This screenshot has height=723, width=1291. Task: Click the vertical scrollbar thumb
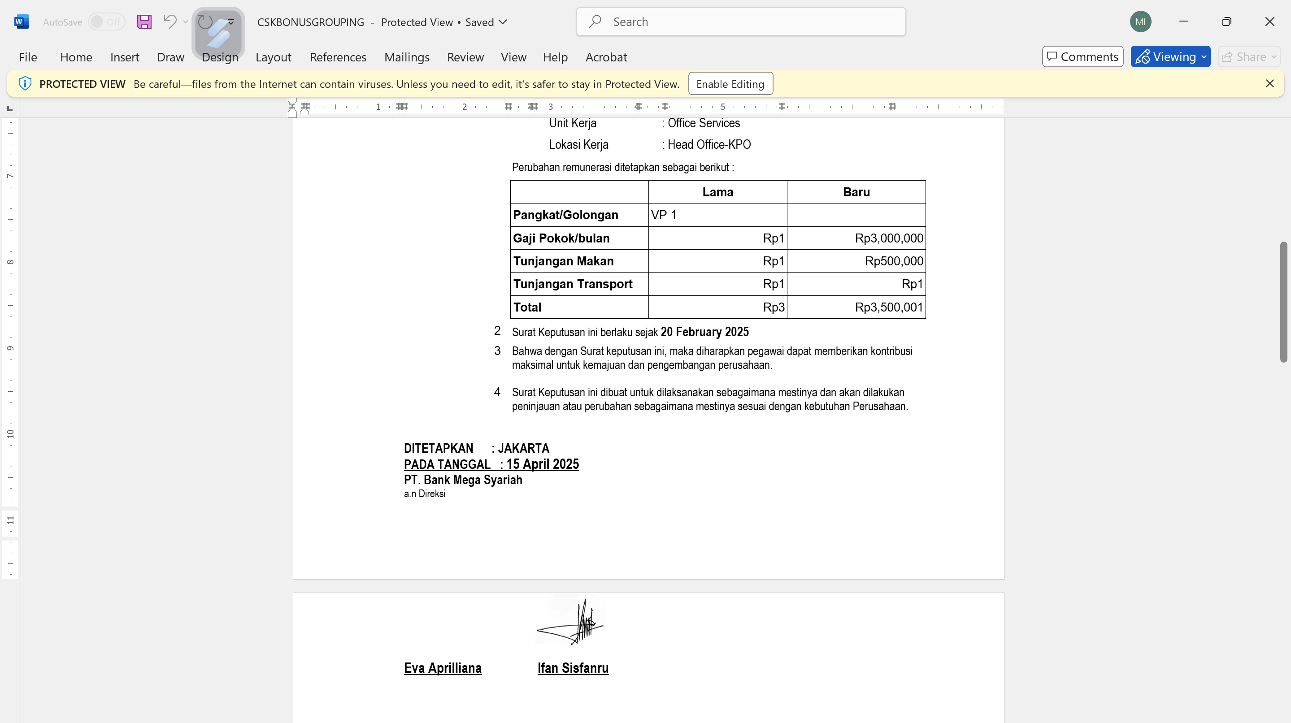point(1283,302)
